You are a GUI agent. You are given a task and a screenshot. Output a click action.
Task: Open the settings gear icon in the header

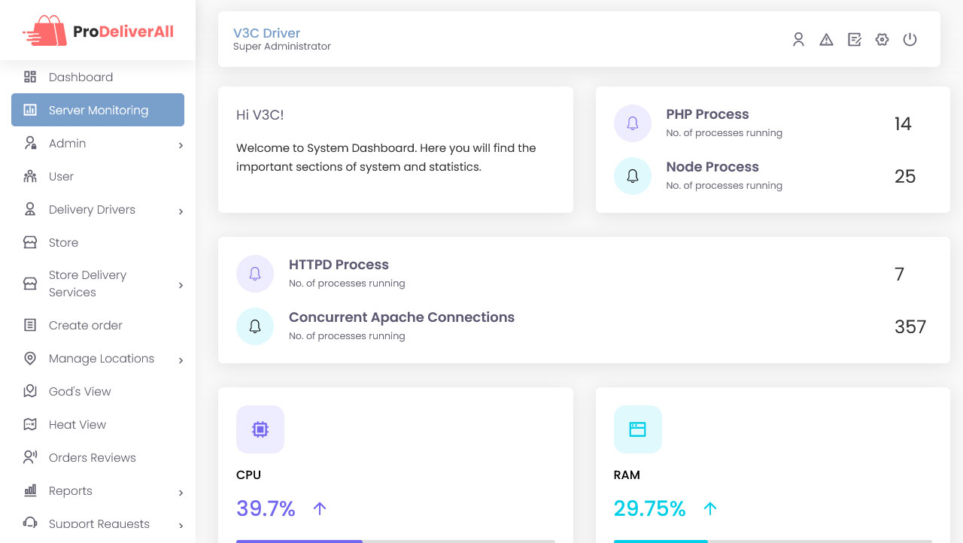pos(882,39)
